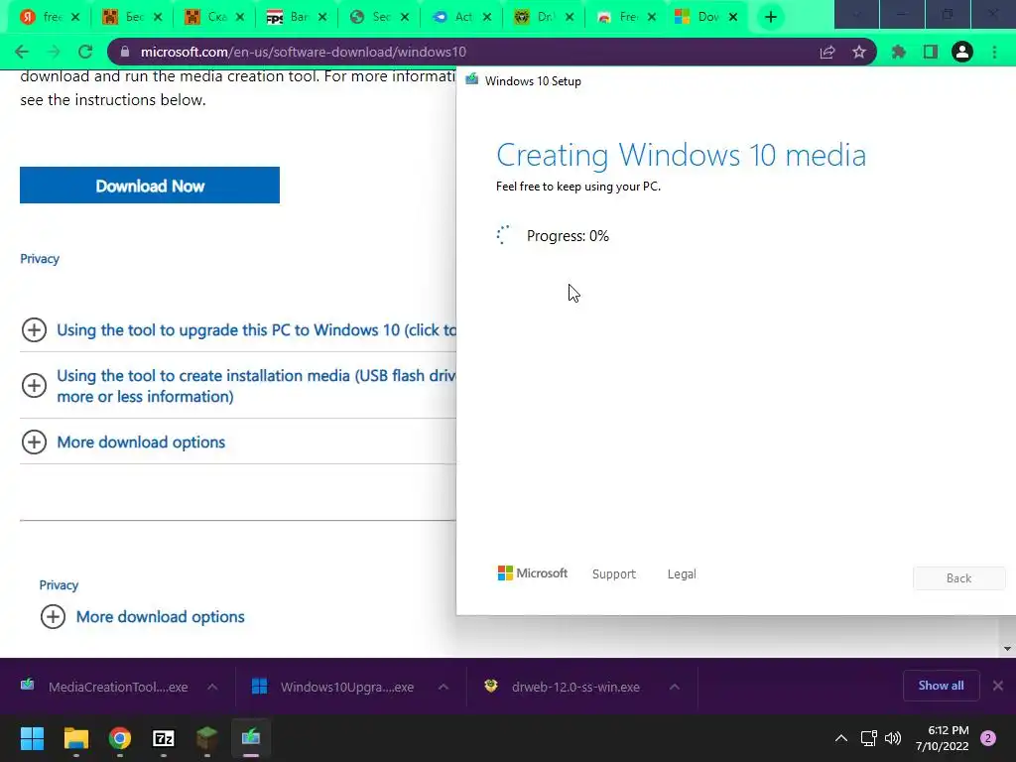Open Minecraft block icon in taskbar
The image size is (1016, 762).
tap(207, 738)
